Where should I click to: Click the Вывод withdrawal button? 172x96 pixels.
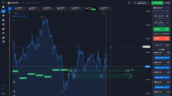[x=168, y=3]
